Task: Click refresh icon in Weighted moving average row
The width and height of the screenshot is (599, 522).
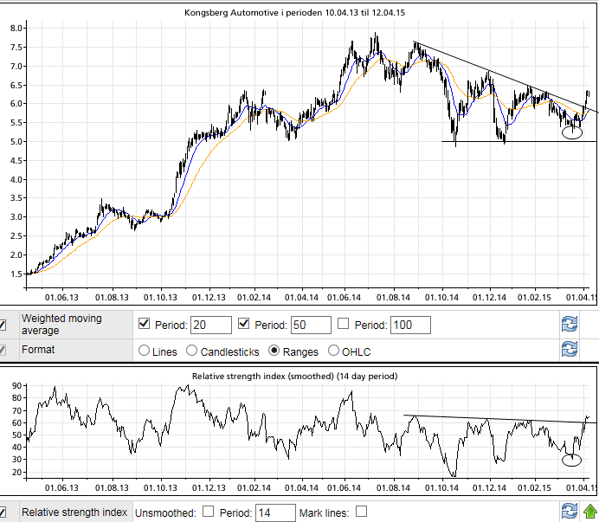Action: pyautogui.click(x=569, y=325)
